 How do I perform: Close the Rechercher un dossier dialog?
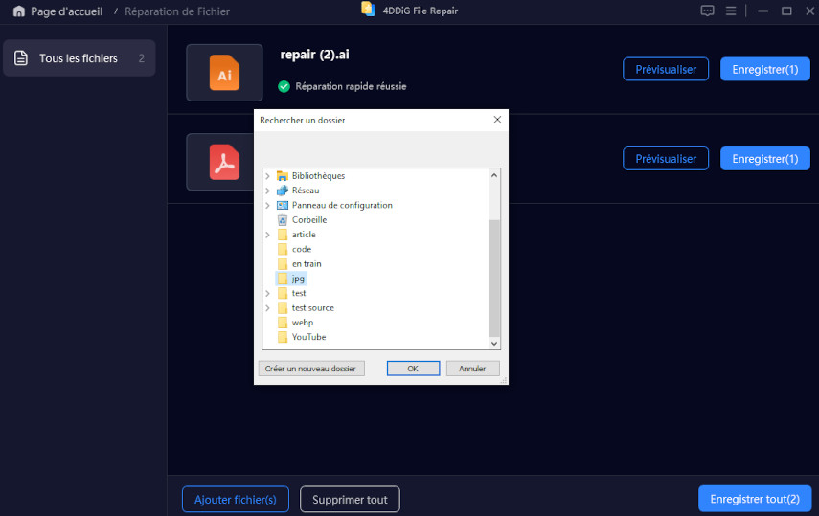tap(497, 120)
